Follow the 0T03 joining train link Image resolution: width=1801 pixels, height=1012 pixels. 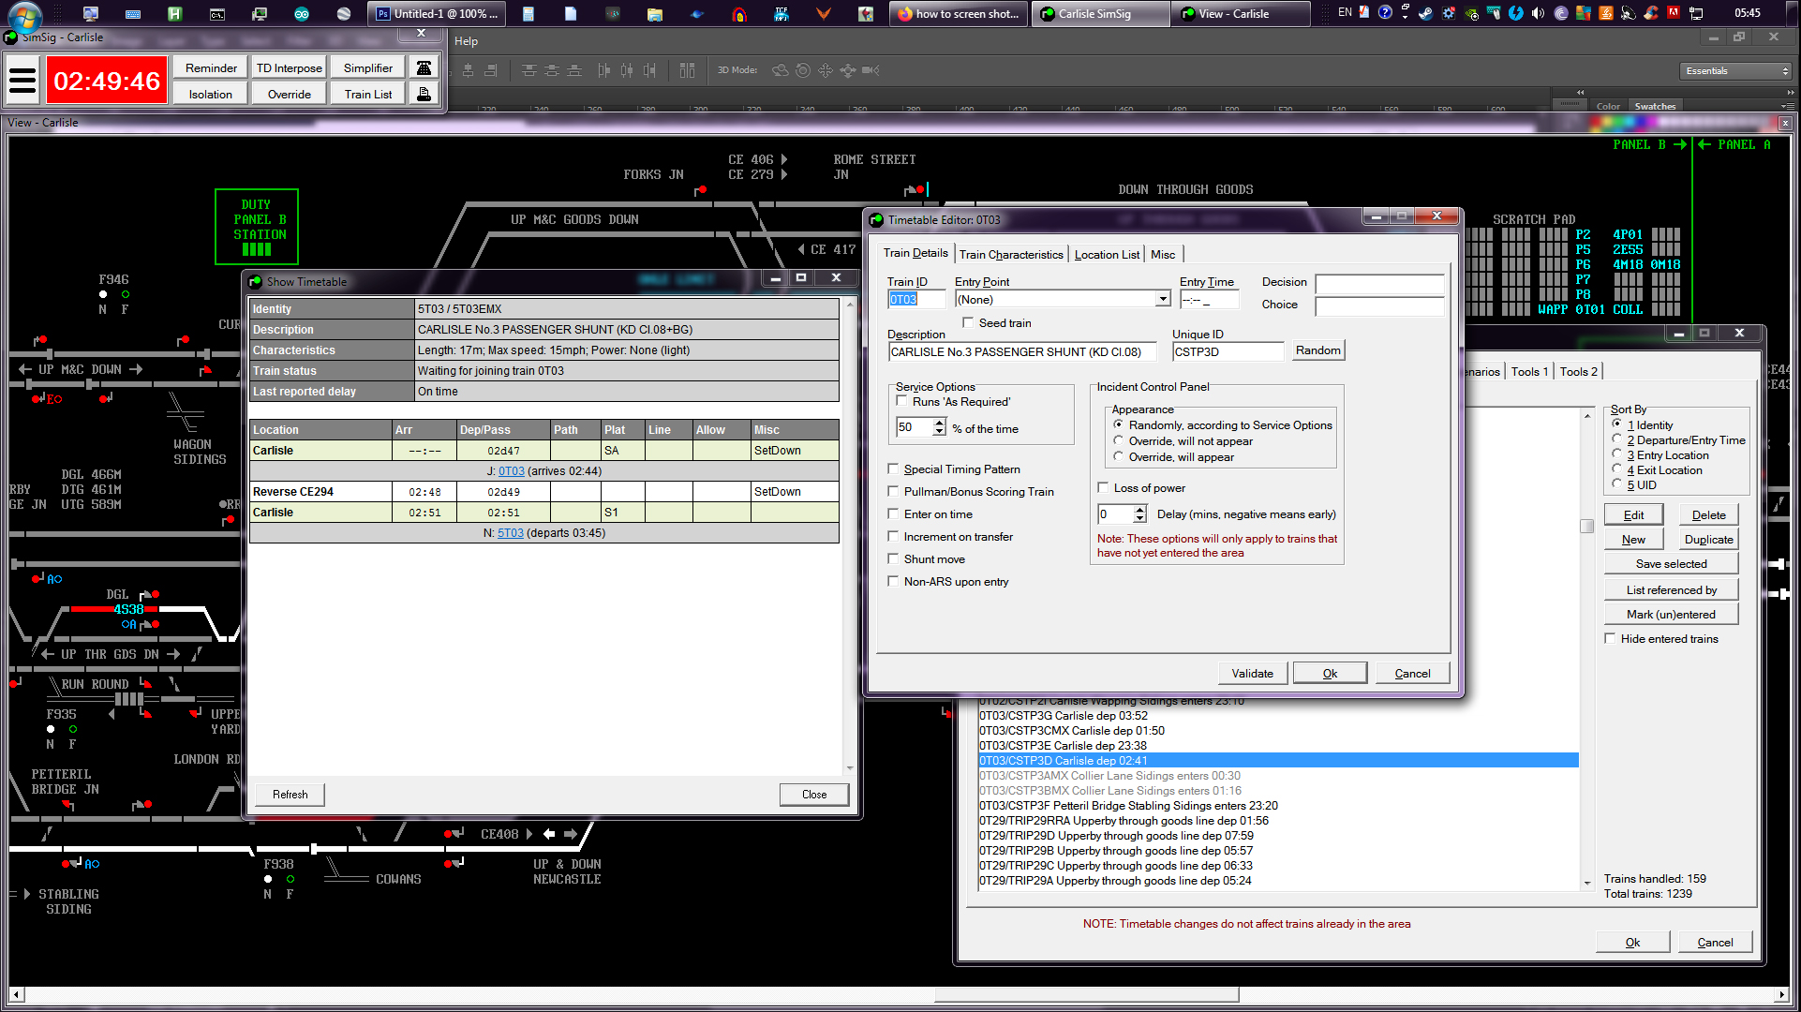(x=511, y=471)
